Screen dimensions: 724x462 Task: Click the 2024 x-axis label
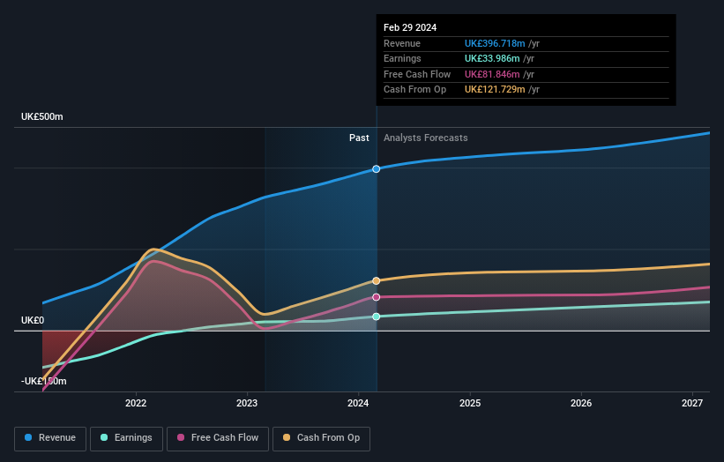pyautogui.click(x=358, y=403)
